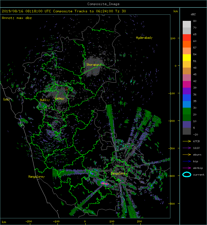Click the Hyderabad city label
This screenshot has height=225, width=207.
(x=144, y=38)
